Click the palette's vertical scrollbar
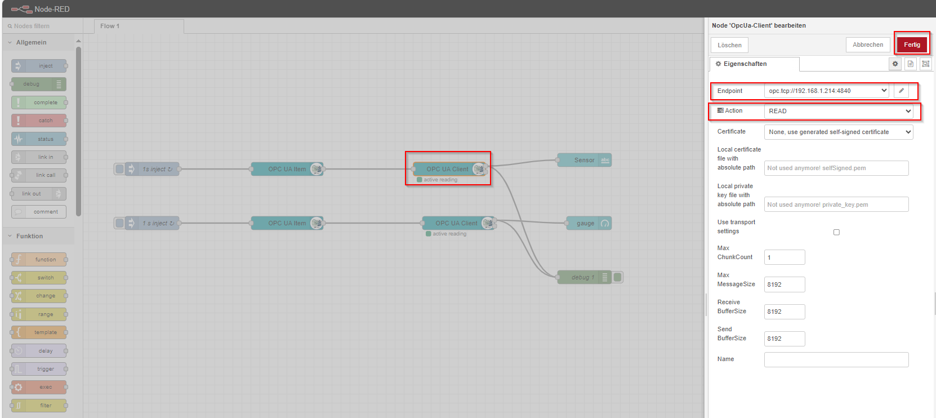Screen dimensions: 936x418 point(78,130)
